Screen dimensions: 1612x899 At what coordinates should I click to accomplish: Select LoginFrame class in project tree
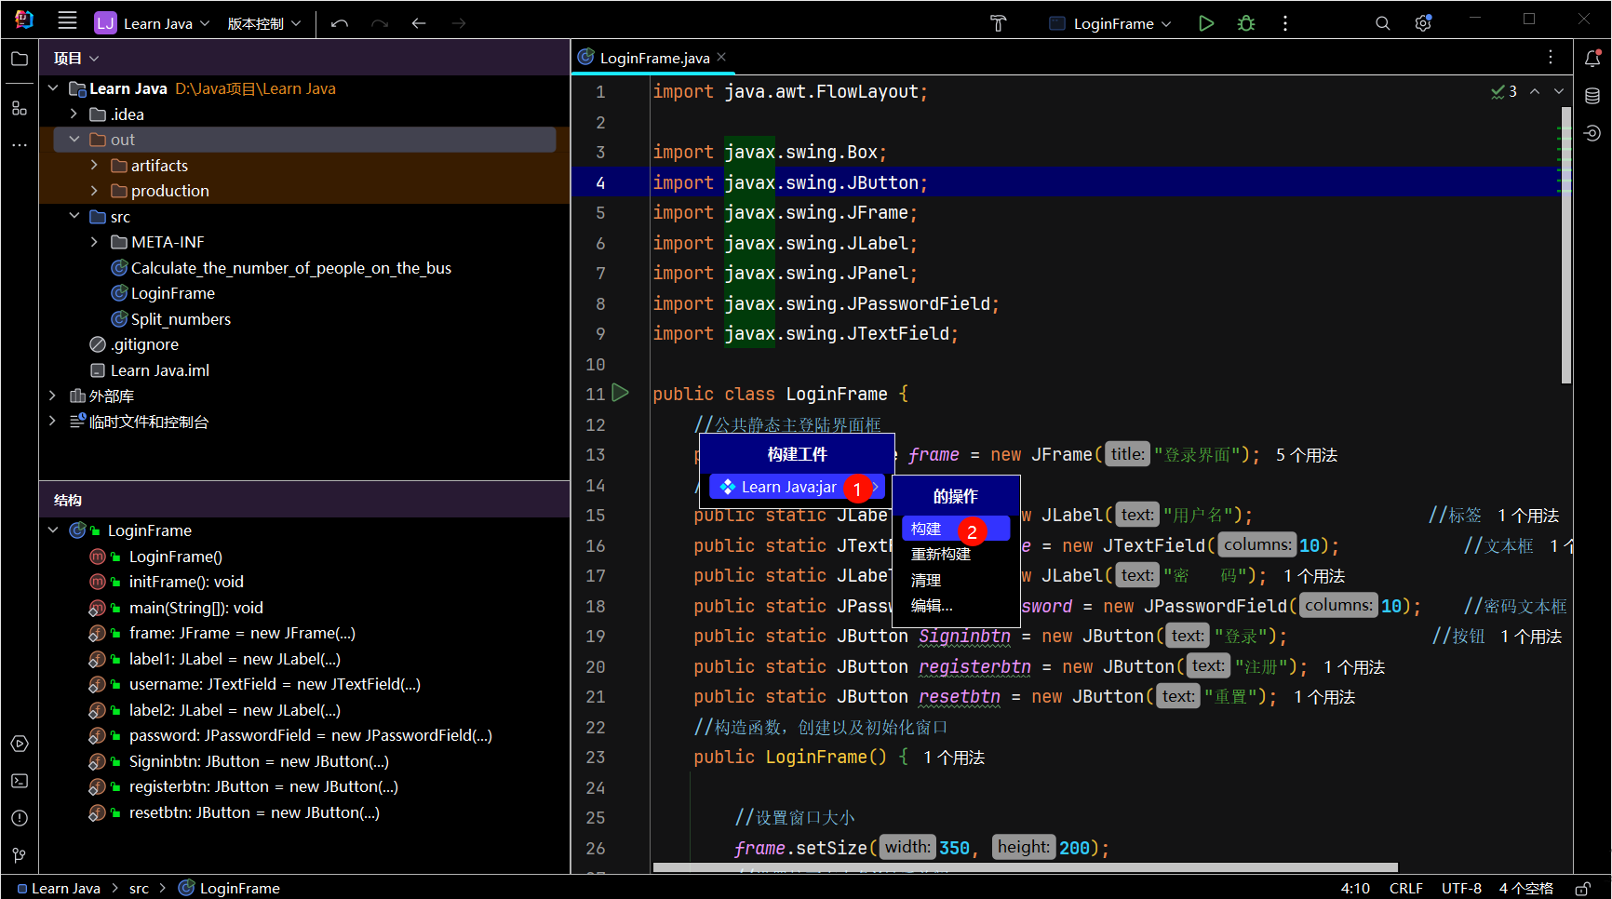pos(172,293)
